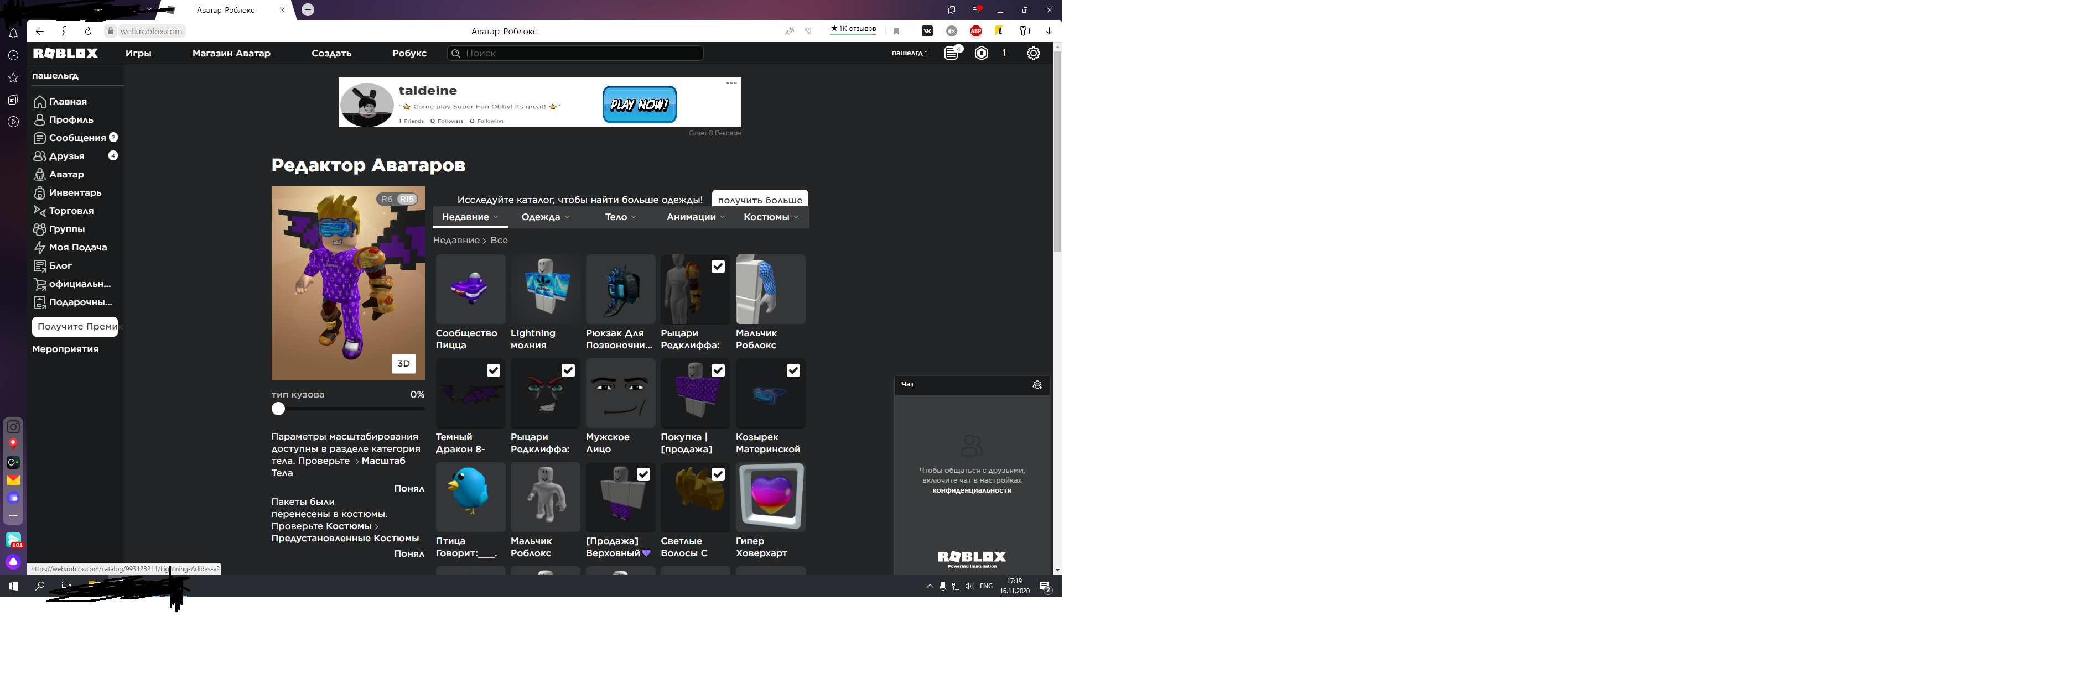Select the Птица Говорит bird thumbnail

coord(471,497)
